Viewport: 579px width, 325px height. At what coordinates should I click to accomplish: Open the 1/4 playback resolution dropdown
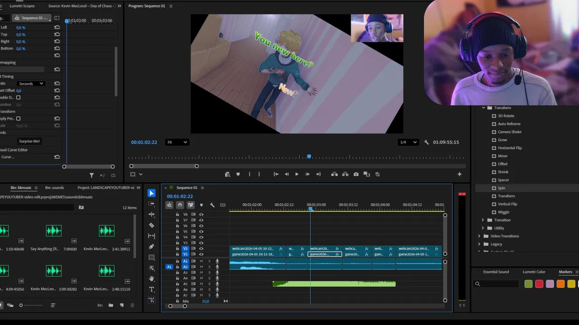[x=408, y=142]
